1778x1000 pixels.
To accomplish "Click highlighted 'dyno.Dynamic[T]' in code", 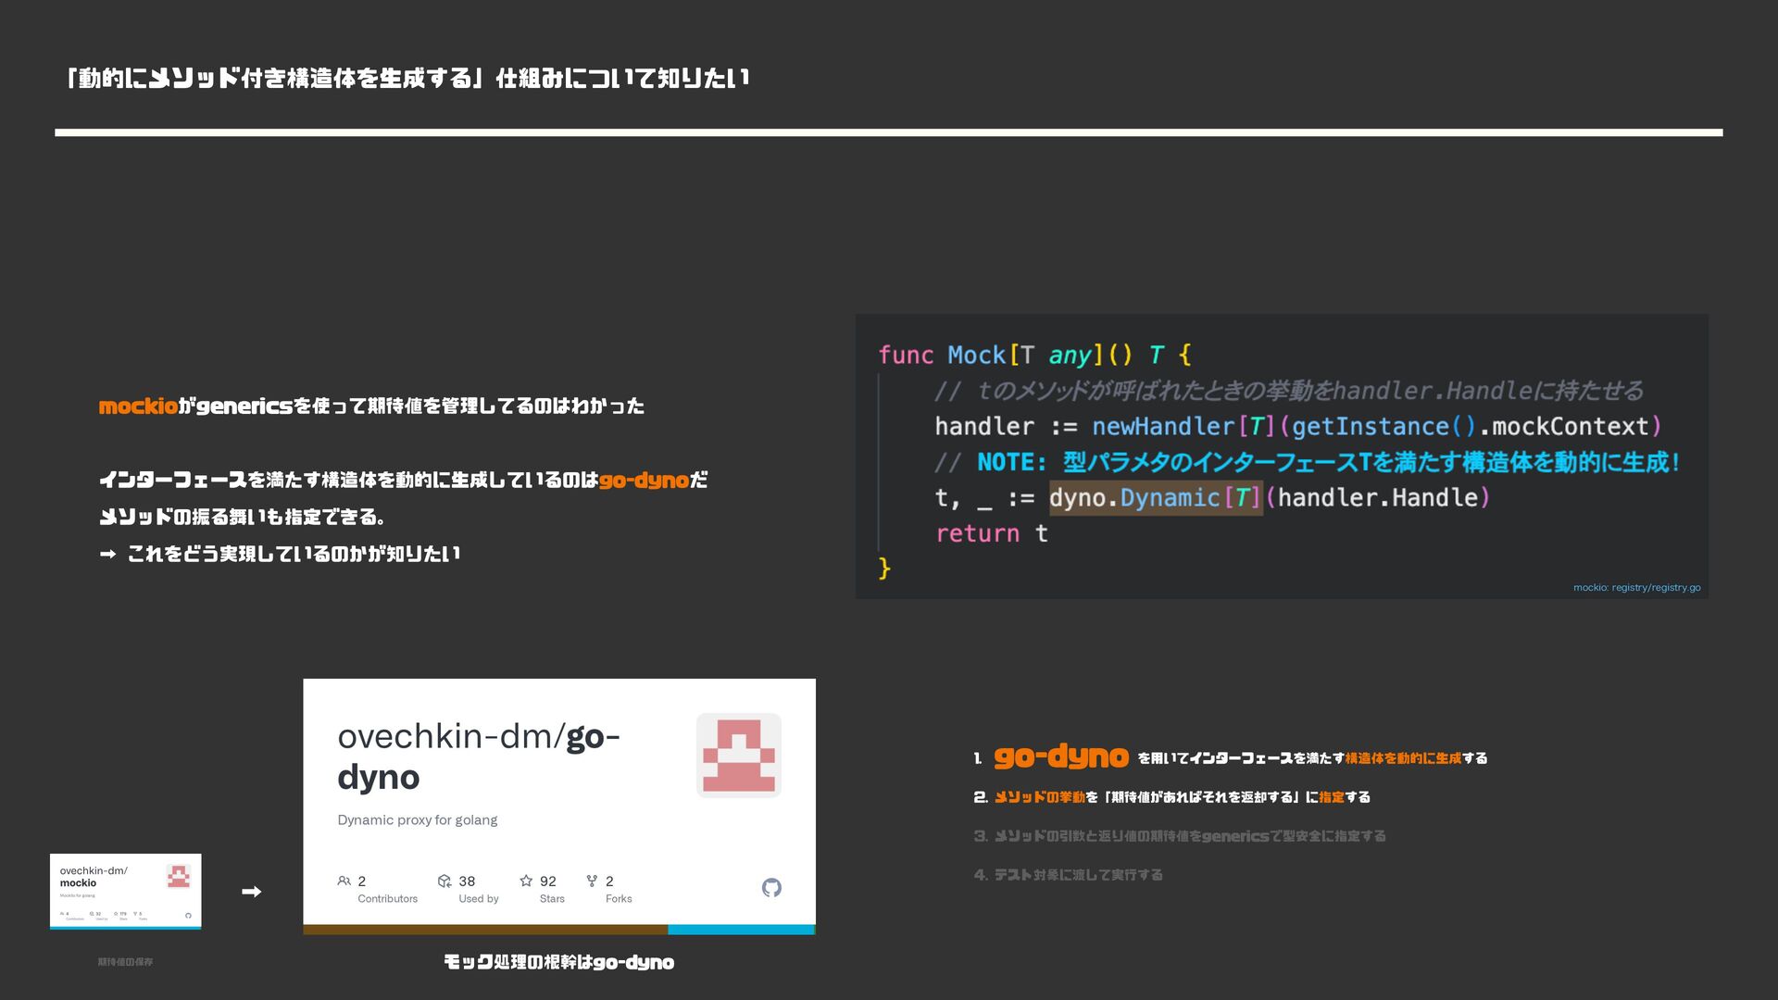I will 1156,498.
